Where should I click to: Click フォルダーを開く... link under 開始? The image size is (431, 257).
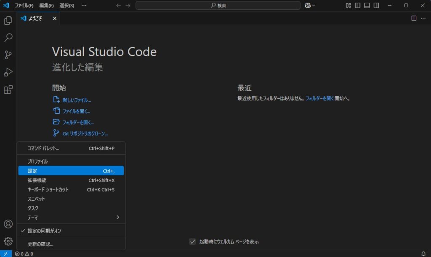pyautogui.click(x=78, y=122)
